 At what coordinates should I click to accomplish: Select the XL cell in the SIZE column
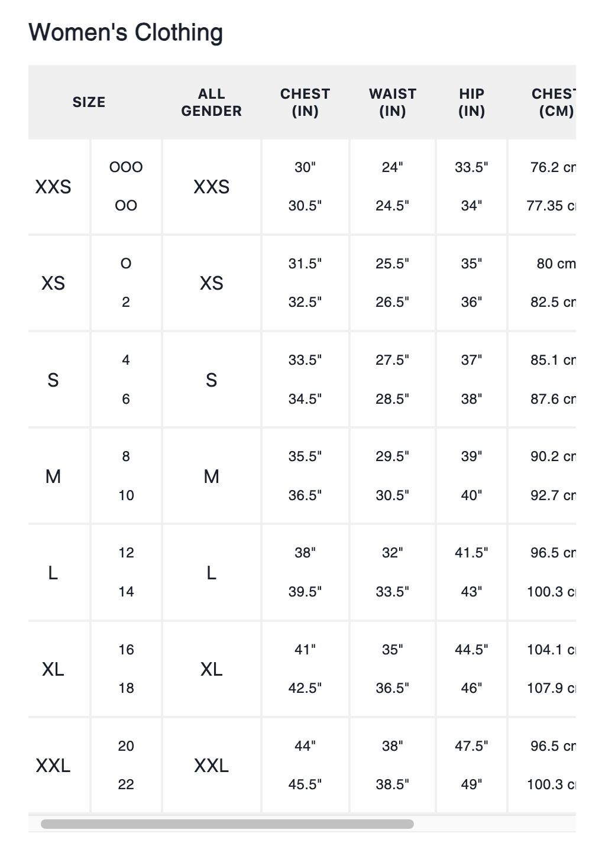(x=53, y=669)
